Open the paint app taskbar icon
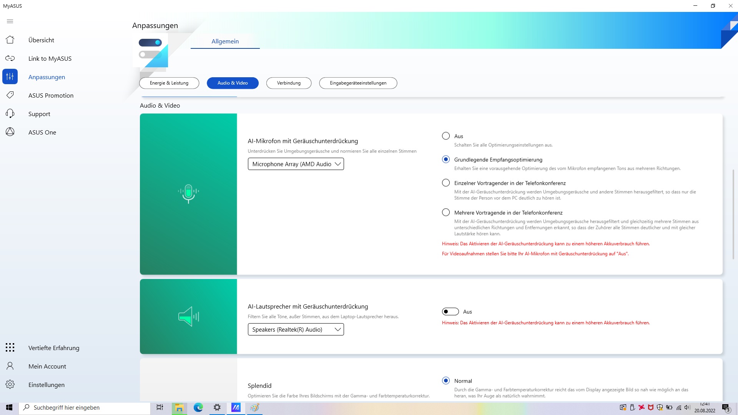 [254, 408]
